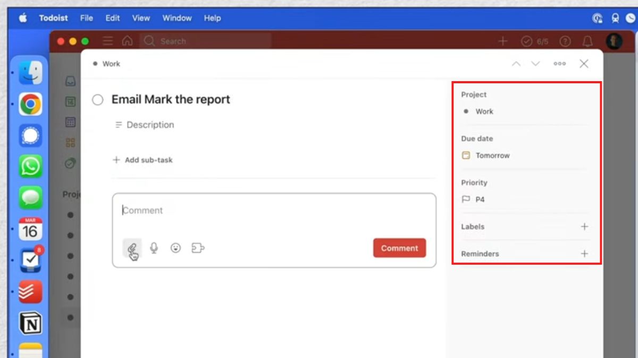Image resolution: width=638 pixels, height=358 pixels.
Task: Click the task title Email Mark the report
Action: pyautogui.click(x=171, y=100)
